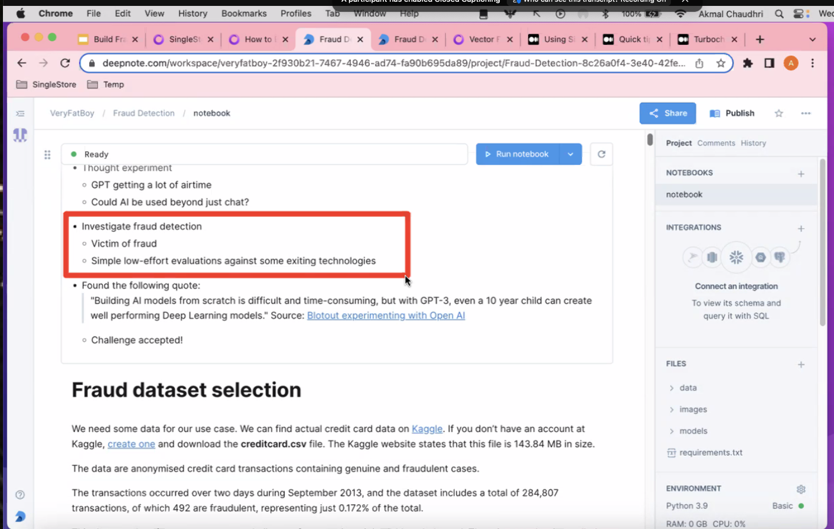Open the help question mark icon
This screenshot has height=529, width=834.
pos(20,495)
